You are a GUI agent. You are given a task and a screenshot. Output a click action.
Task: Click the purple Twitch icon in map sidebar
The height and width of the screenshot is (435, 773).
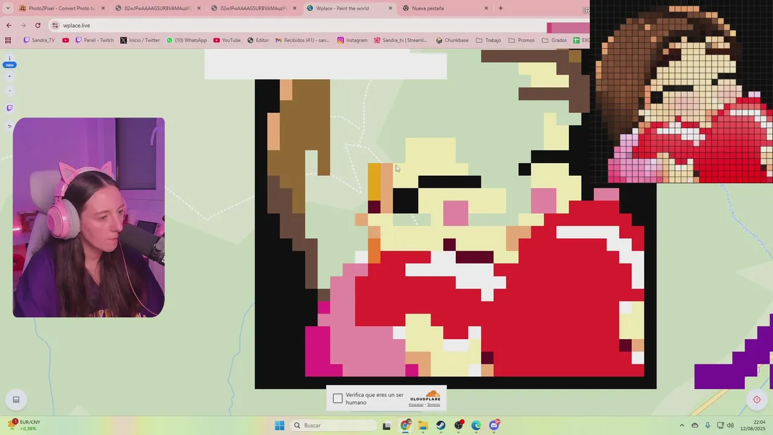(9, 108)
